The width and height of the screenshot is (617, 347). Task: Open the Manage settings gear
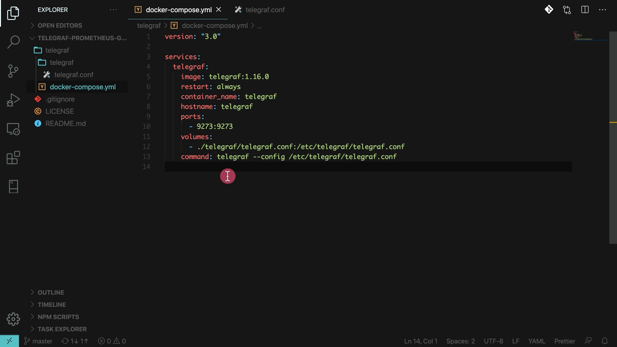pos(13,319)
